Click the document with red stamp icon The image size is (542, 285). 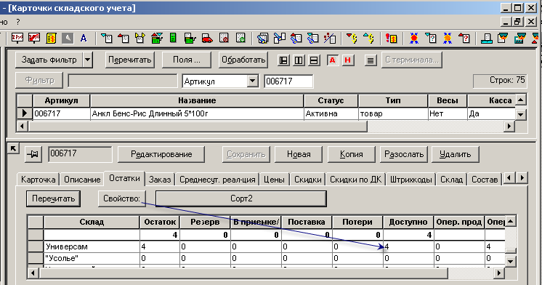coord(224,38)
